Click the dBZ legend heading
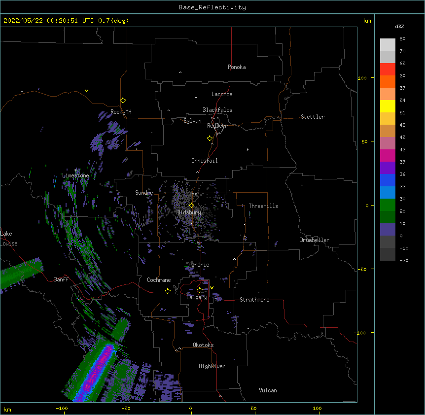The height and width of the screenshot is (415, 425). (x=399, y=26)
